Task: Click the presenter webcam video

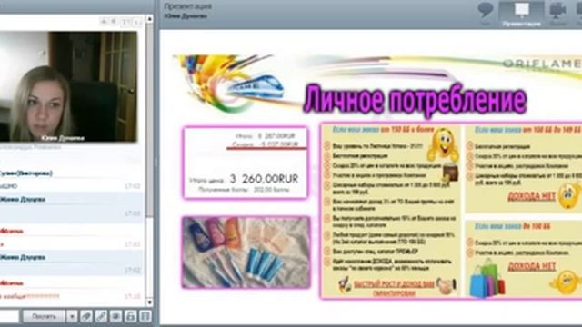Action: pos(68,86)
